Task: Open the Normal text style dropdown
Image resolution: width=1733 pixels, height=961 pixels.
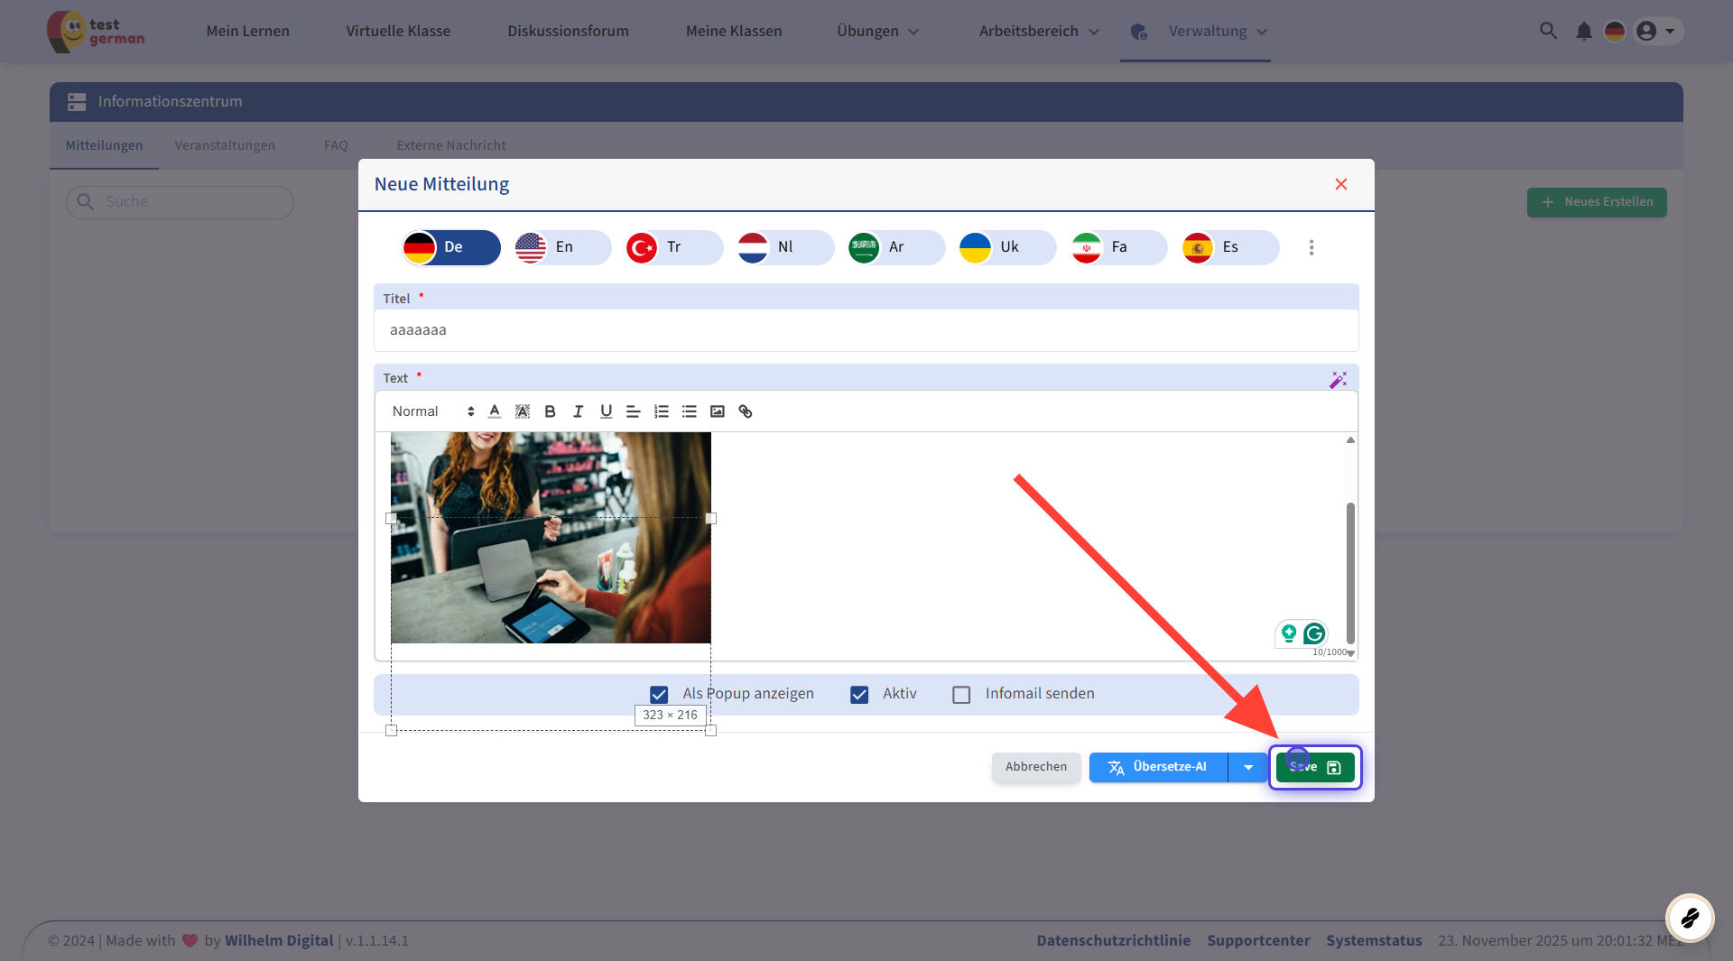Action: (x=432, y=411)
